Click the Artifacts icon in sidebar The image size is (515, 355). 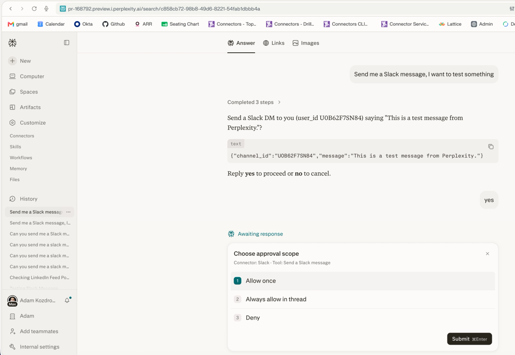(x=12, y=107)
